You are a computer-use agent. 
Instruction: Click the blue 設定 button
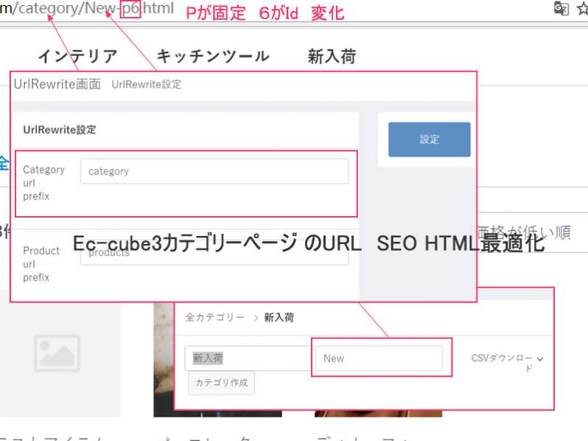point(430,139)
